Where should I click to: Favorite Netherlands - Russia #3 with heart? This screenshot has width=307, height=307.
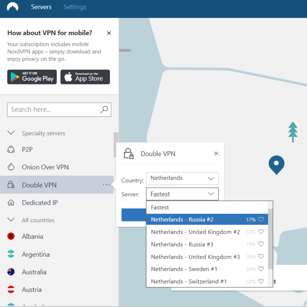[261, 244]
